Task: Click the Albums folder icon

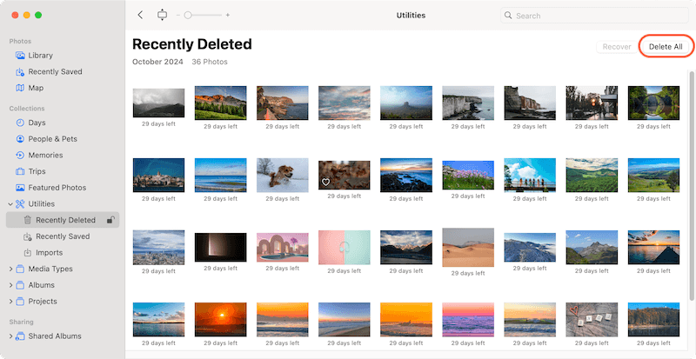Action: click(x=20, y=285)
